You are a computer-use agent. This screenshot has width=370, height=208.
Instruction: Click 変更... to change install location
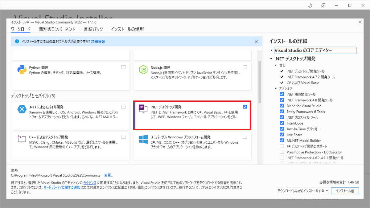point(109,175)
